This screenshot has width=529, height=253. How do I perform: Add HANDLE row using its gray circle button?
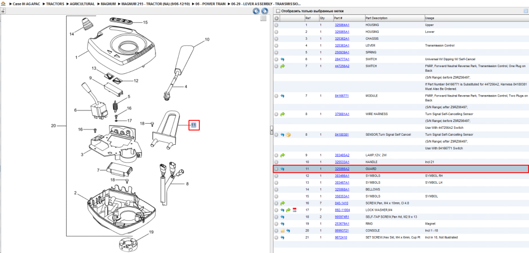point(276,162)
